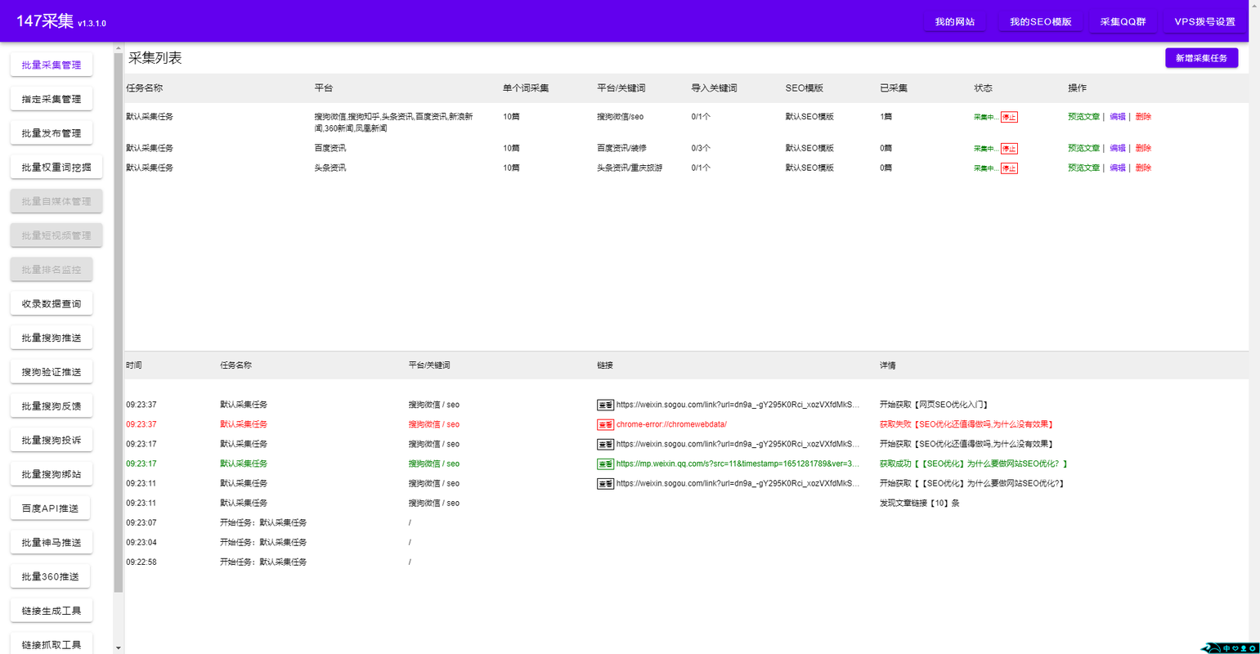The image size is (1260, 654).
Task: Click 获取失败【SEO优化还值得做吗 detail text
Action: coord(967,424)
